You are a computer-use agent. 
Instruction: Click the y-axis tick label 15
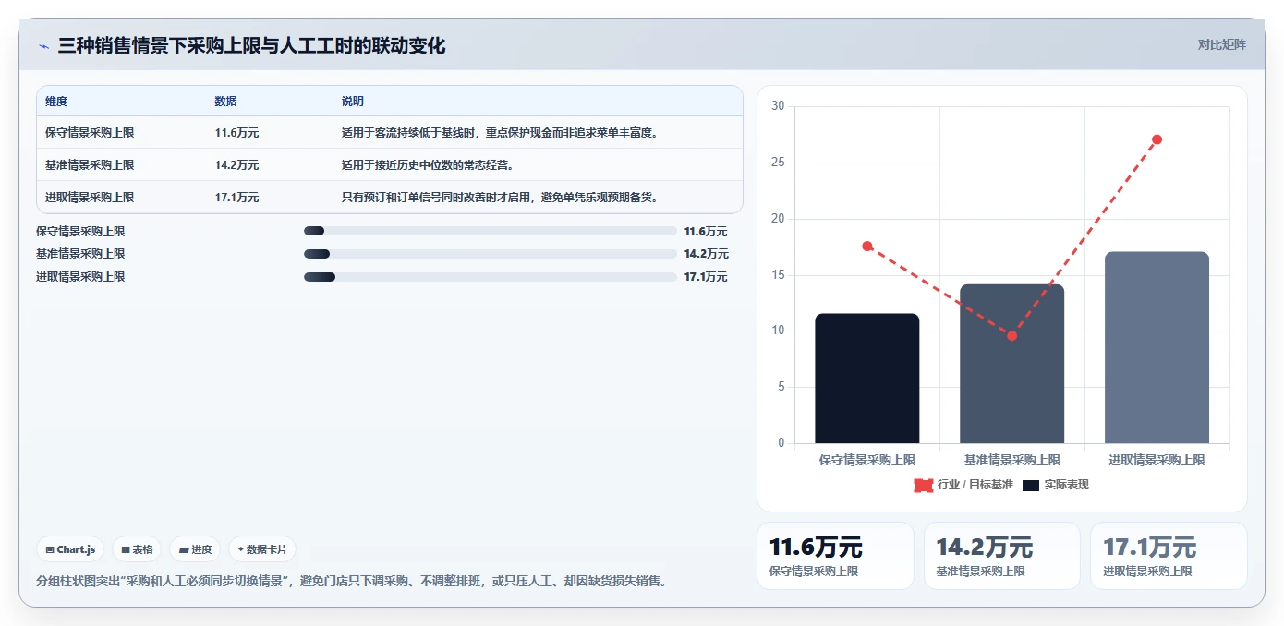pos(778,275)
